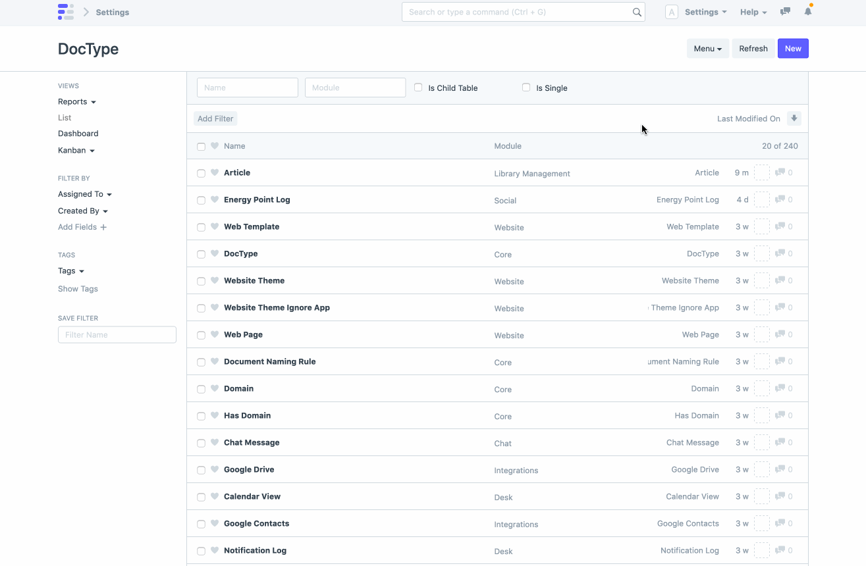Like the Article doctype heart icon
866x566 pixels.
tap(215, 172)
